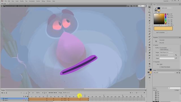
Task: Click the Delete layer trash icon
Action: pos(7,93)
